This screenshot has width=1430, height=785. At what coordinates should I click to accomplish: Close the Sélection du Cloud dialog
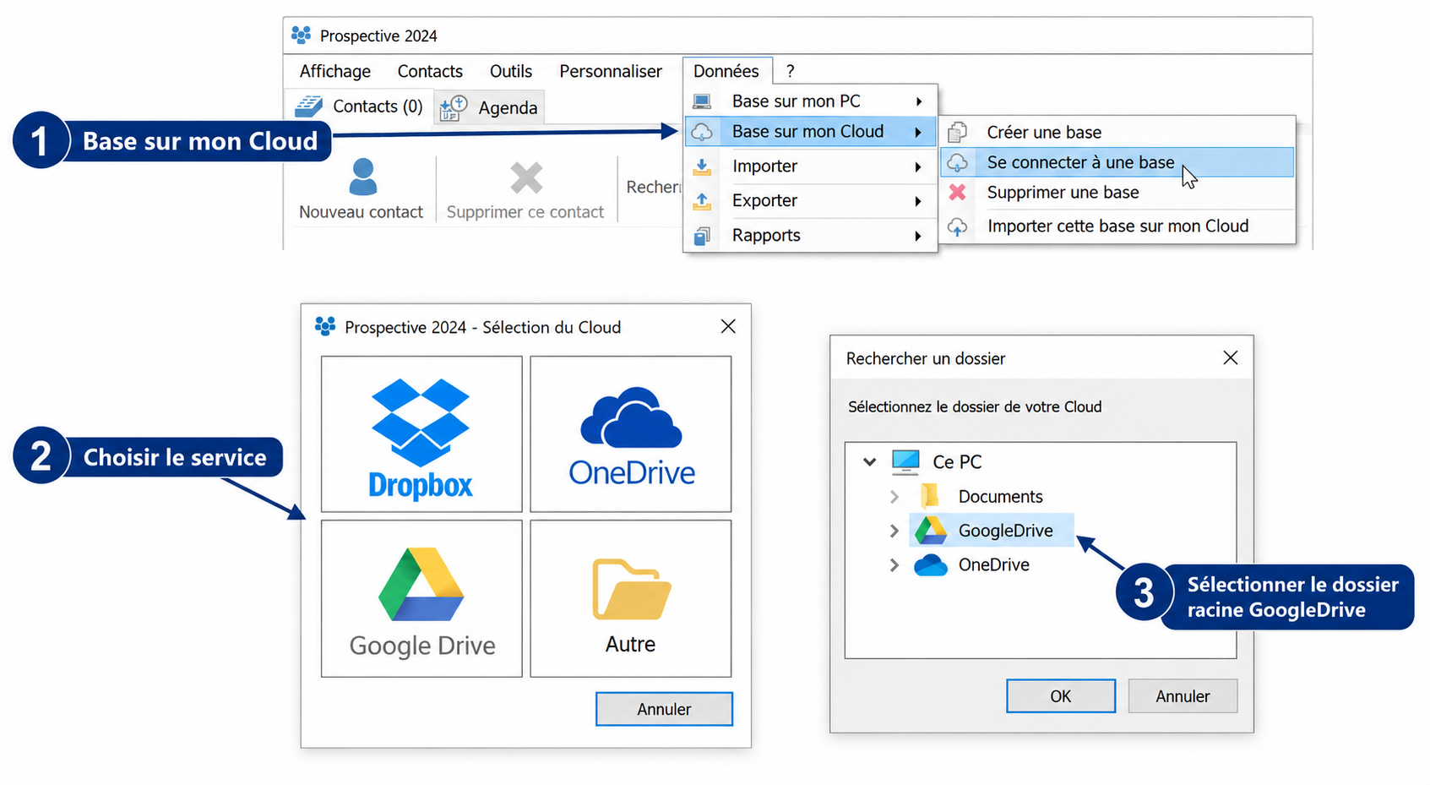(728, 326)
